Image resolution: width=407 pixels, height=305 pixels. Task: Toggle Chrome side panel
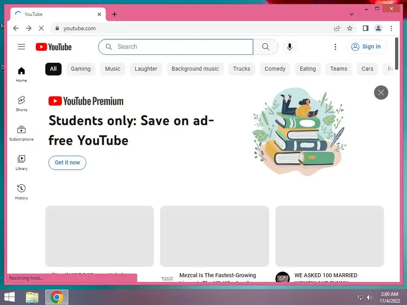(366, 28)
